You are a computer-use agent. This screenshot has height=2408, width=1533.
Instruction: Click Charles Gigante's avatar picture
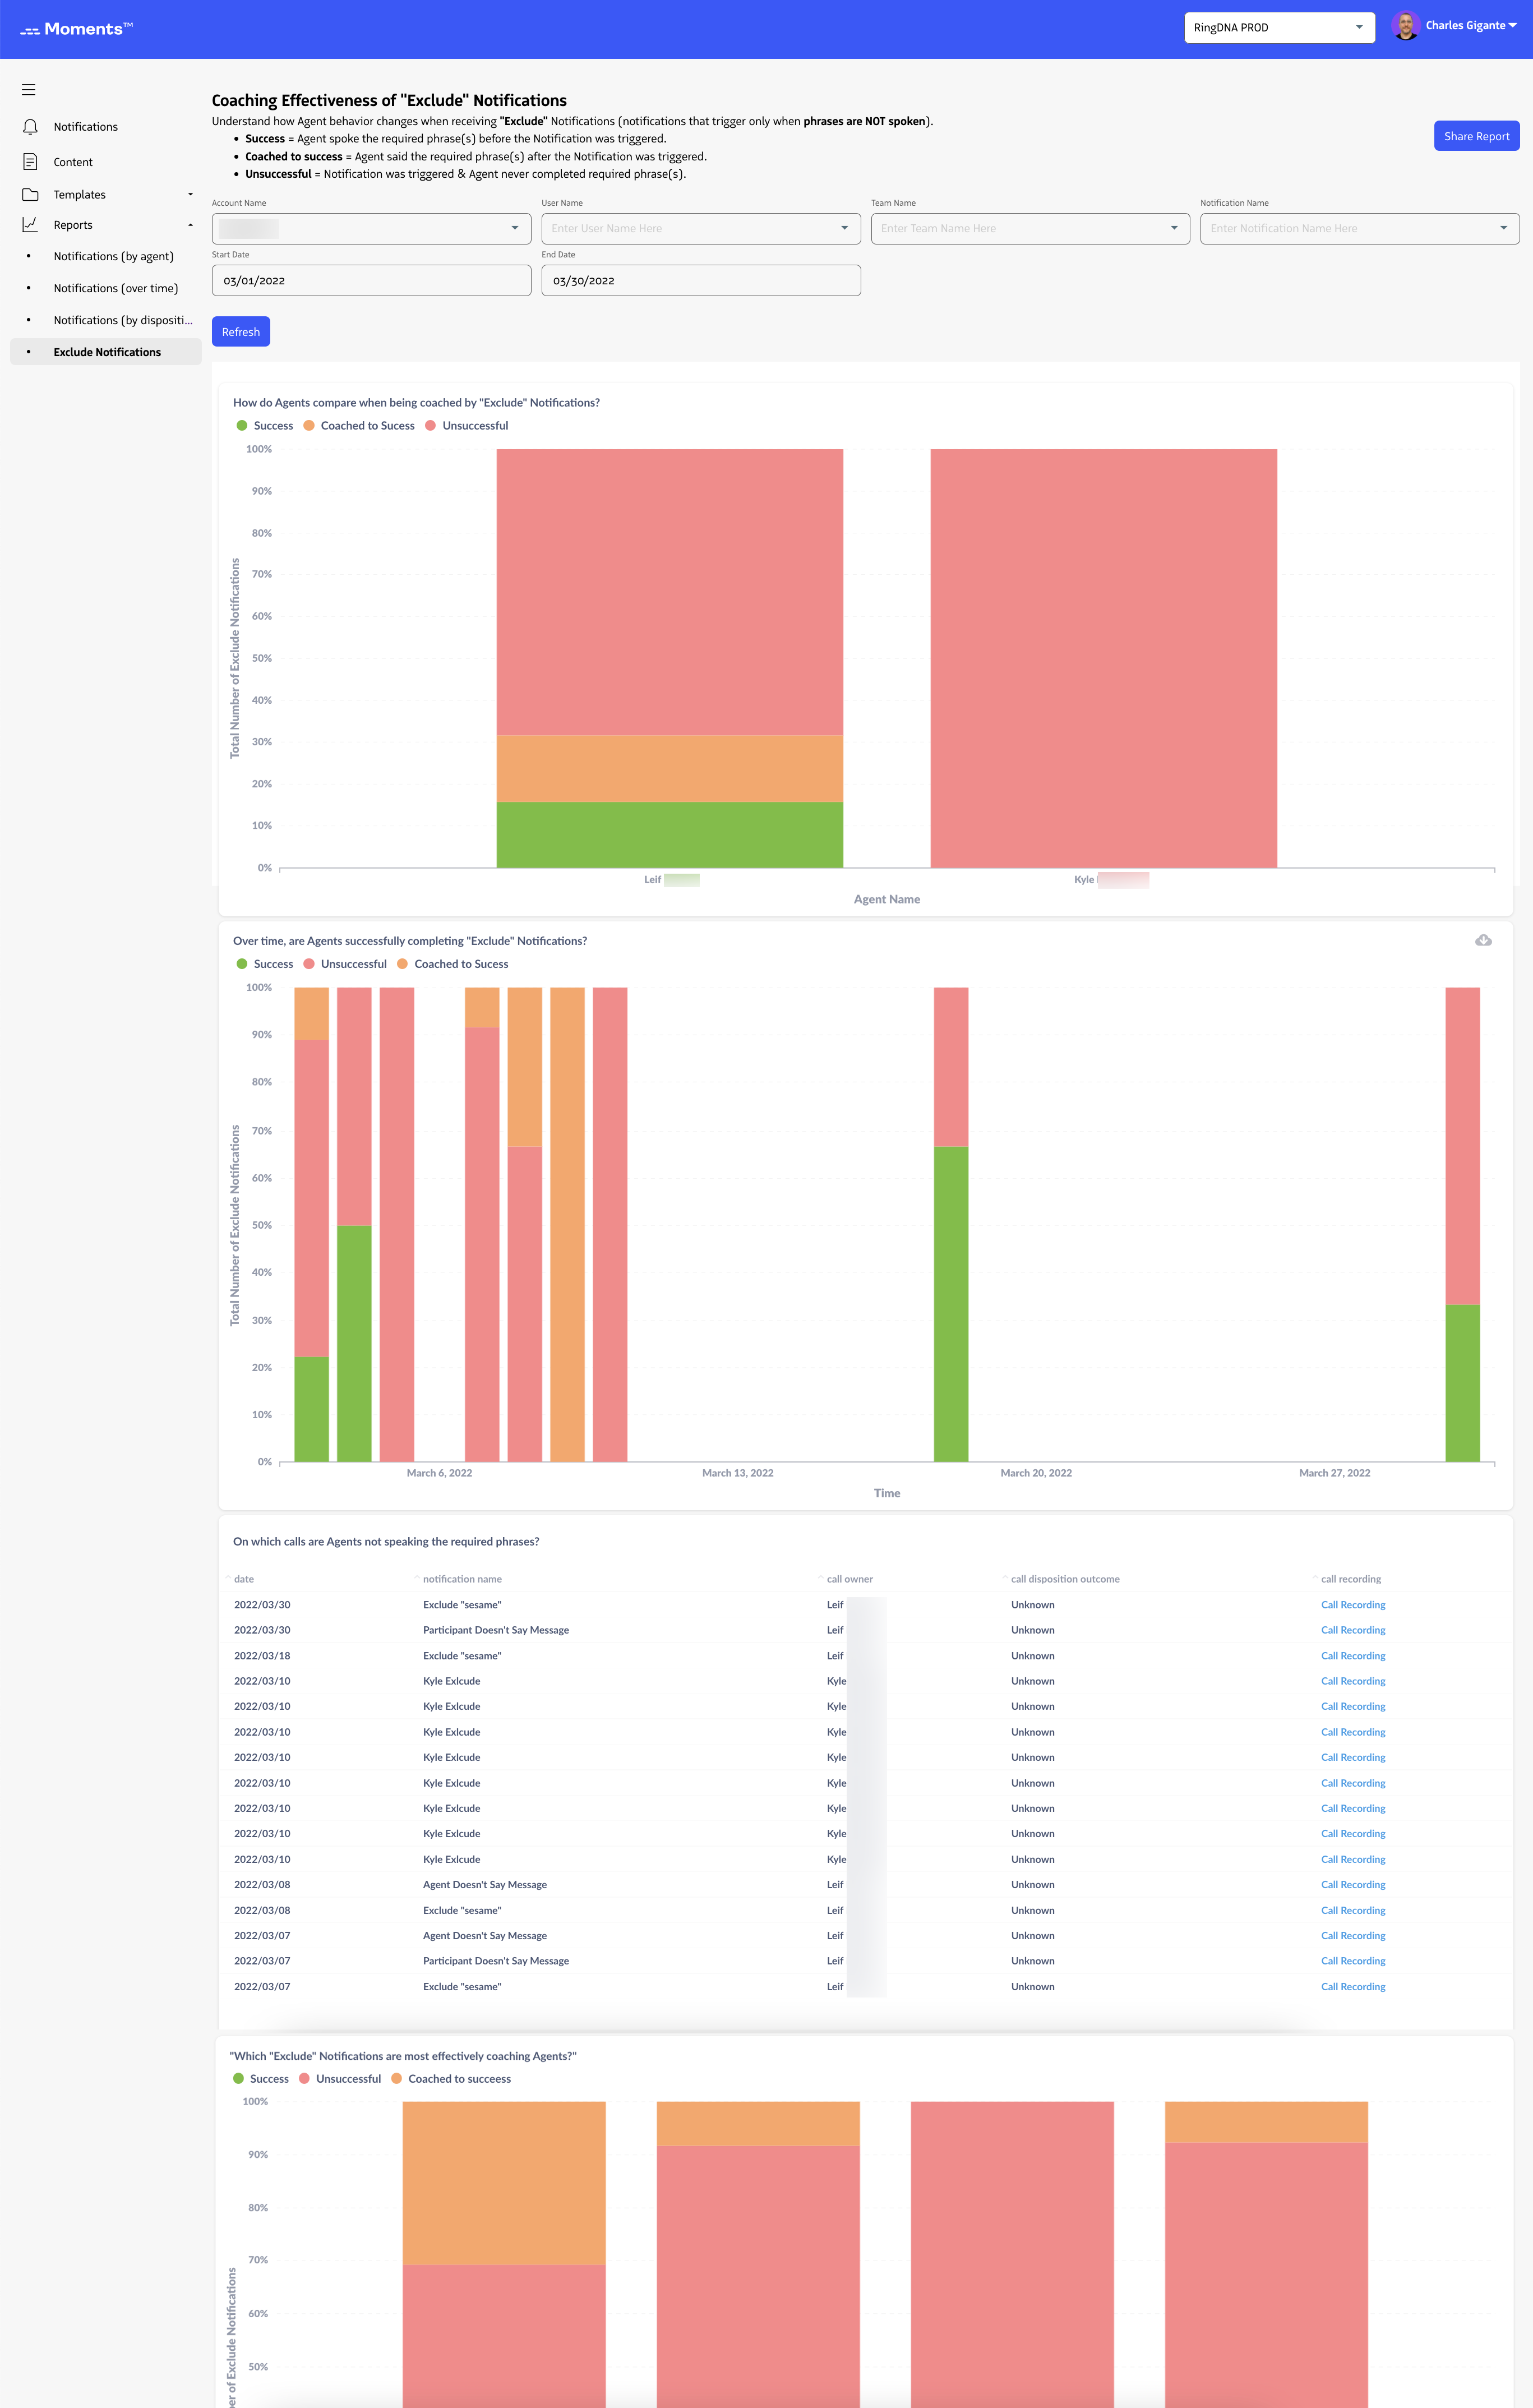tap(1405, 26)
